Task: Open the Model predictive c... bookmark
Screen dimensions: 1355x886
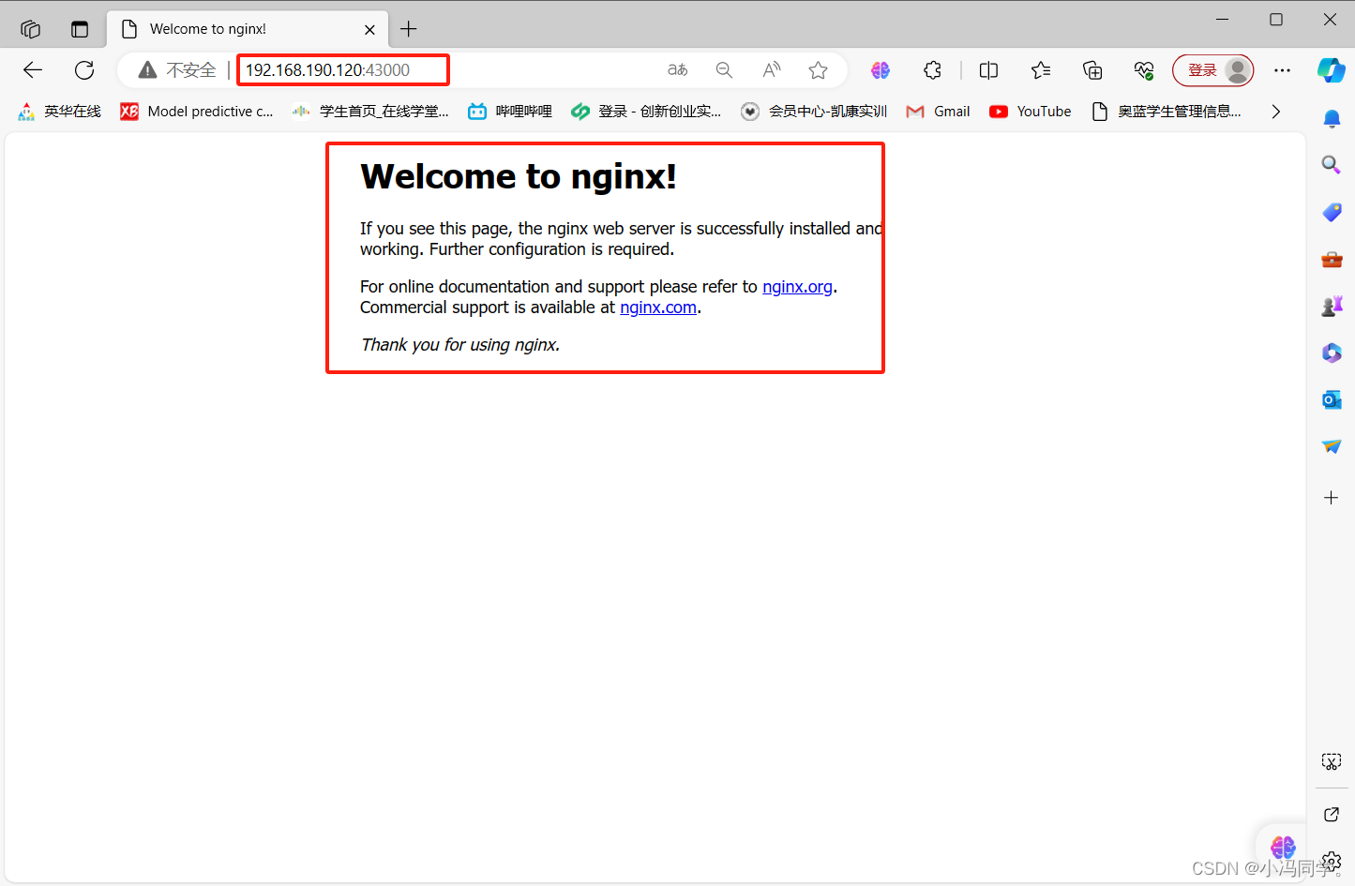Action: 197,112
